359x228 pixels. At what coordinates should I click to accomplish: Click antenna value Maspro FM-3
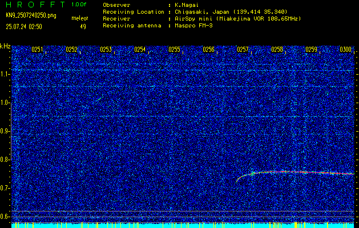pyautogui.click(x=193, y=26)
